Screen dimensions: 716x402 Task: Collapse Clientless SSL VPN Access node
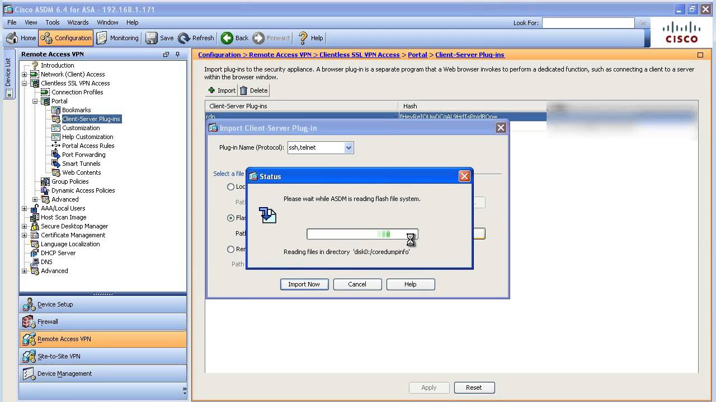click(x=24, y=83)
